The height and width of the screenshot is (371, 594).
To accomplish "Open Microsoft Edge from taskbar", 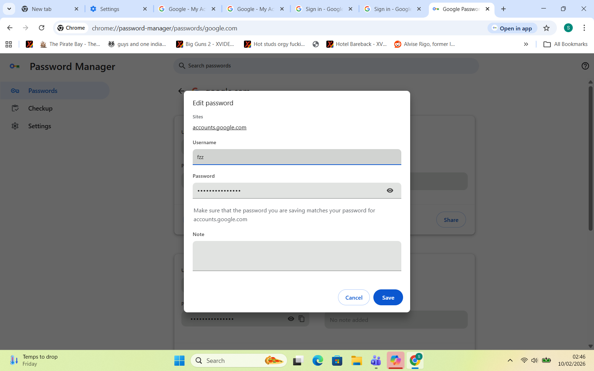I will click(x=318, y=360).
